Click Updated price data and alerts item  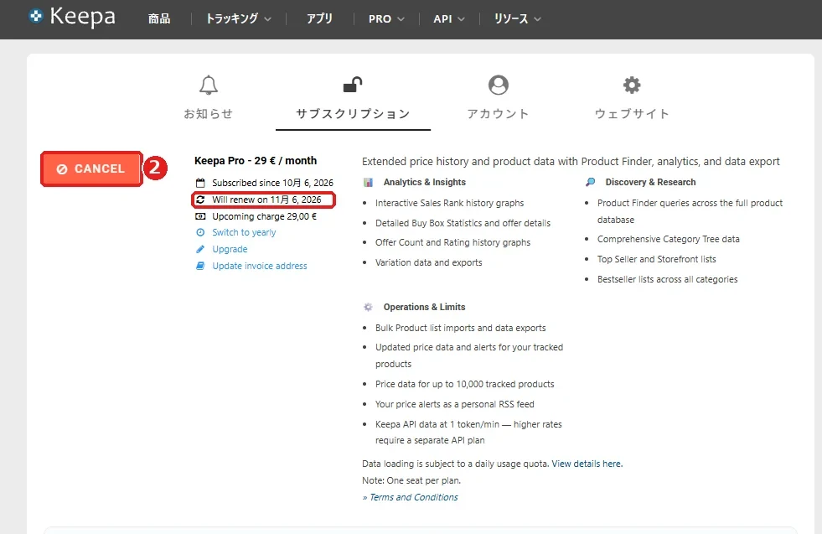[469, 355]
